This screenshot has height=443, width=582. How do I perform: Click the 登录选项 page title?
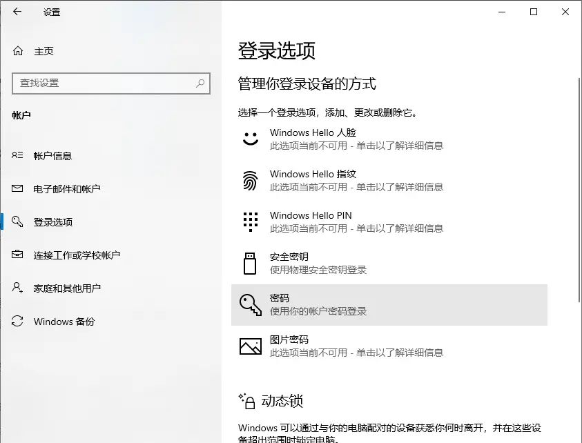coord(277,50)
